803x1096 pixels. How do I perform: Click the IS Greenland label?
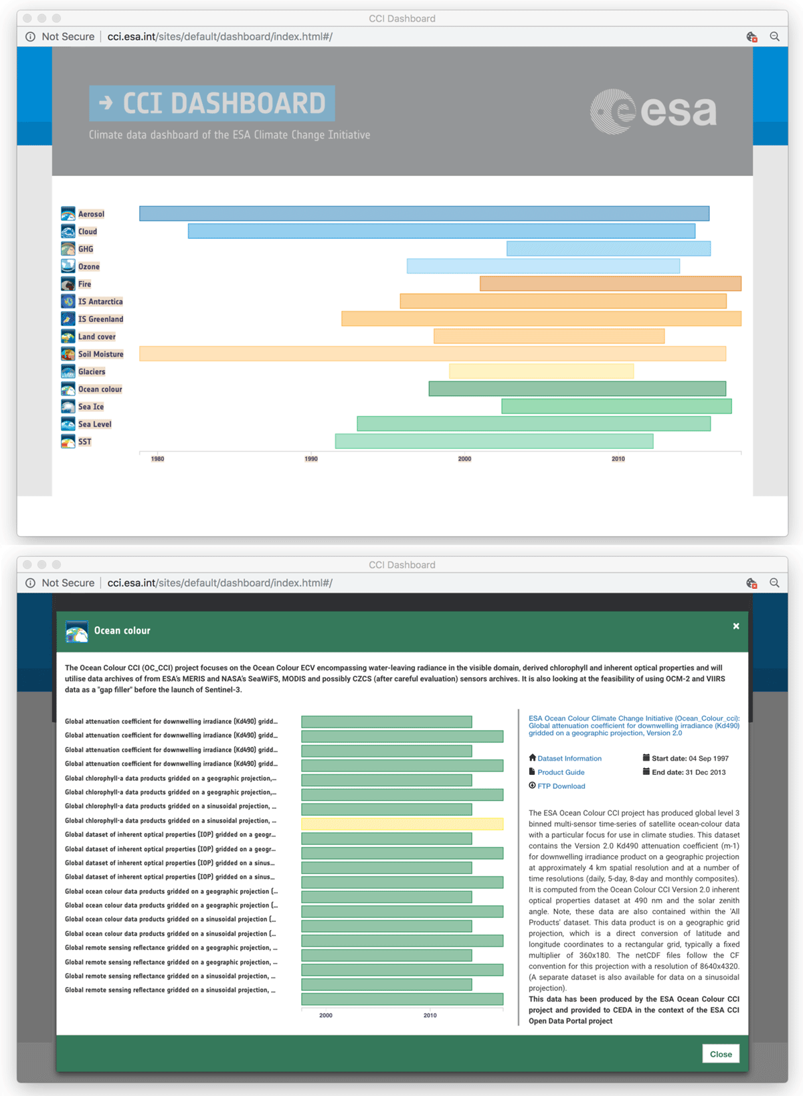coord(100,319)
